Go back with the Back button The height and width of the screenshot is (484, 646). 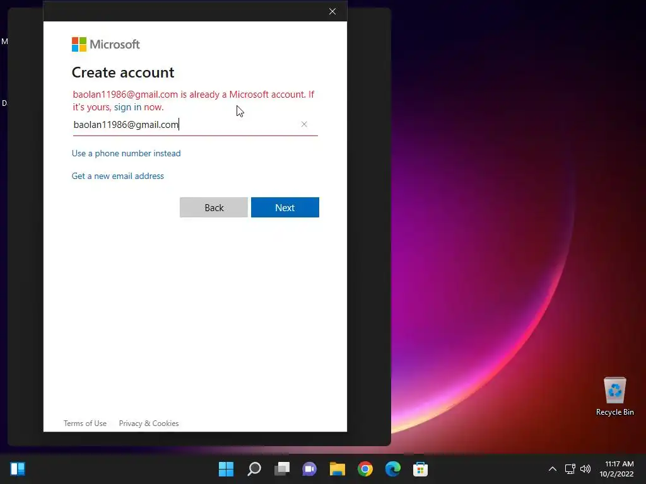(214, 207)
